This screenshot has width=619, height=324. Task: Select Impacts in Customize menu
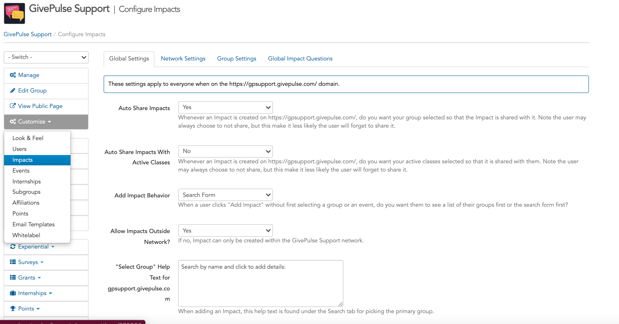(37, 160)
